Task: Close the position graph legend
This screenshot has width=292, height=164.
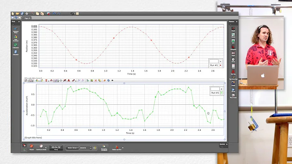Action: pos(221,61)
